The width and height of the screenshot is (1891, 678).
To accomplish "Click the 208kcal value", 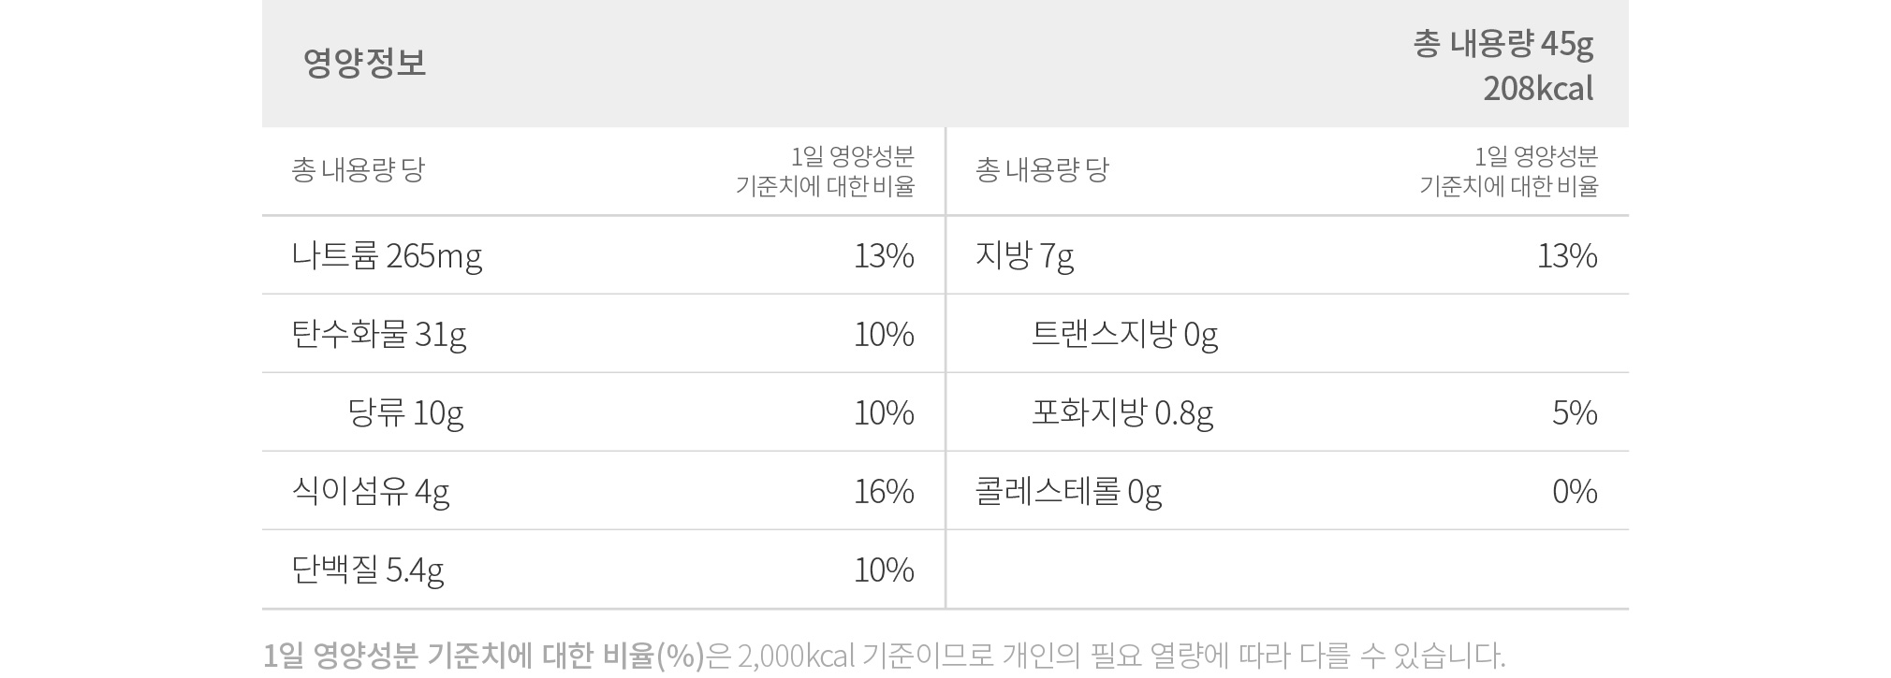I will (1538, 89).
